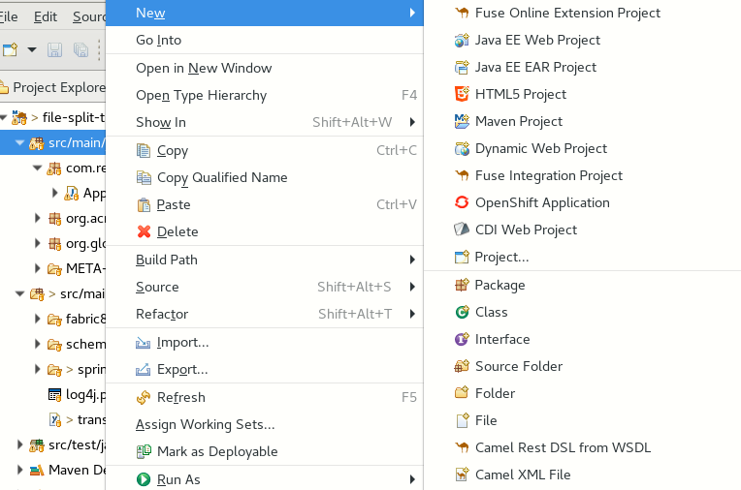
Task: Open the Build Path submenu
Action: click(264, 260)
